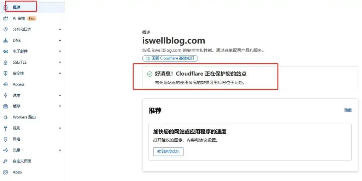Click the 缓存 storage icon
This screenshot has height=181, width=362.
pos(6,106)
